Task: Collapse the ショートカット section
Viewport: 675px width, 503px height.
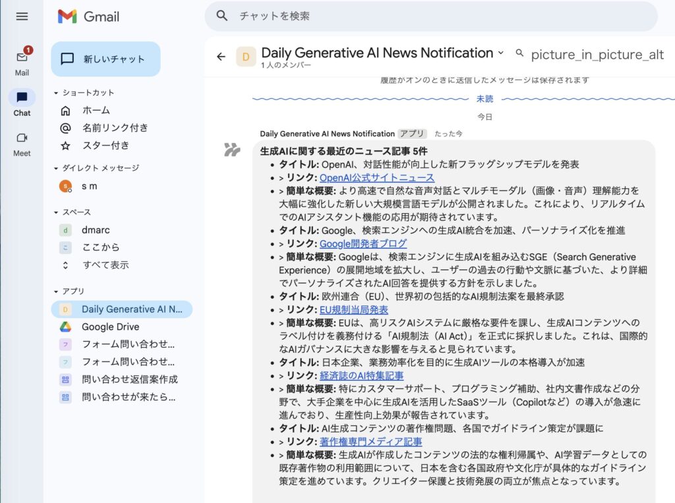Action: pyautogui.click(x=56, y=93)
